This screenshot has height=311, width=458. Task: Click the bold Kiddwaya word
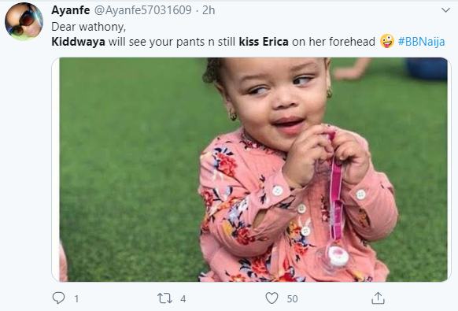pos(78,42)
